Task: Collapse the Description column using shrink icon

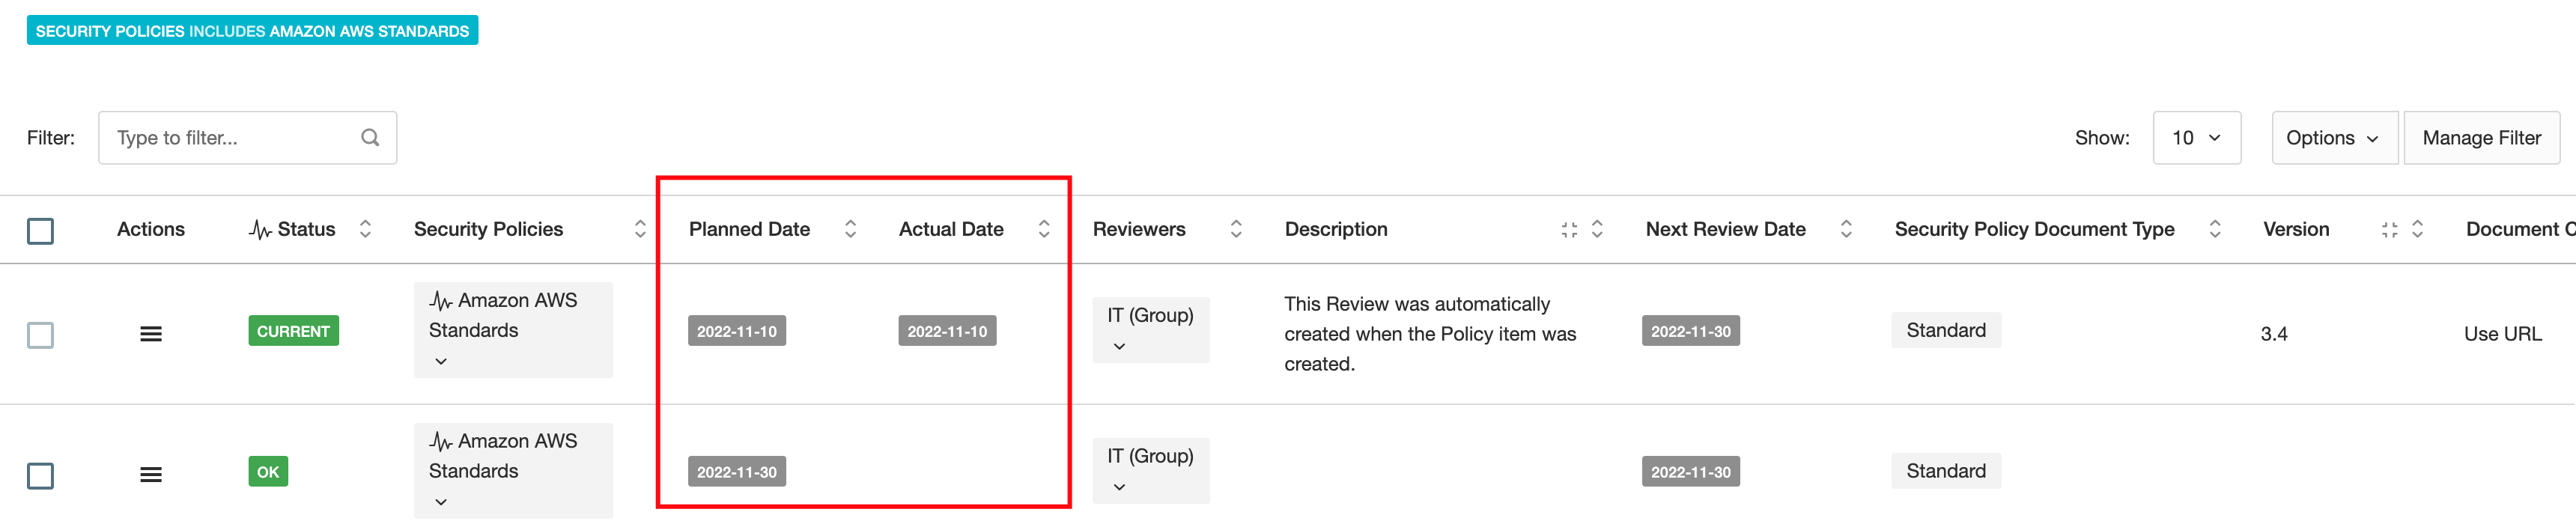Action: point(1568,230)
